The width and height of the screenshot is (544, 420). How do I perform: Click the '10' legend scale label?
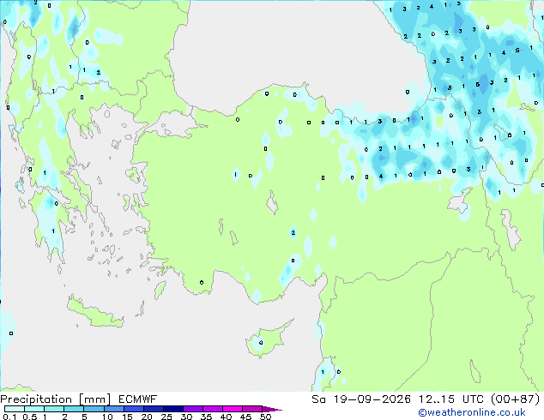click(107, 417)
